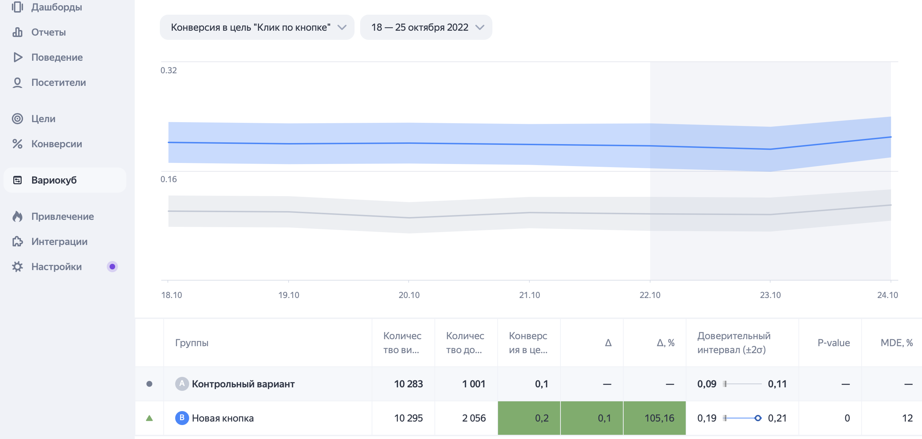Click the Настройки gear icon

click(17, 267)
